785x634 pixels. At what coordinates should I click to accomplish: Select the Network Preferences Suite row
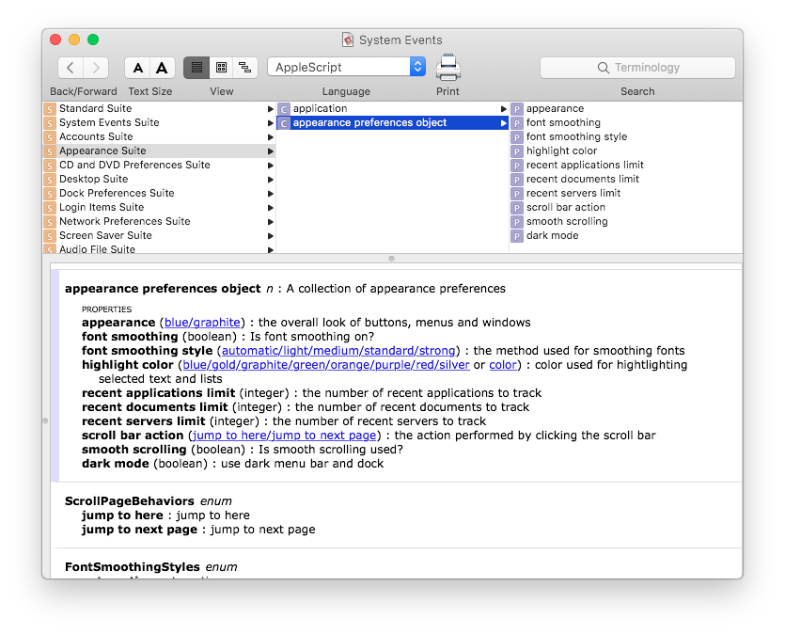[159, 221]
